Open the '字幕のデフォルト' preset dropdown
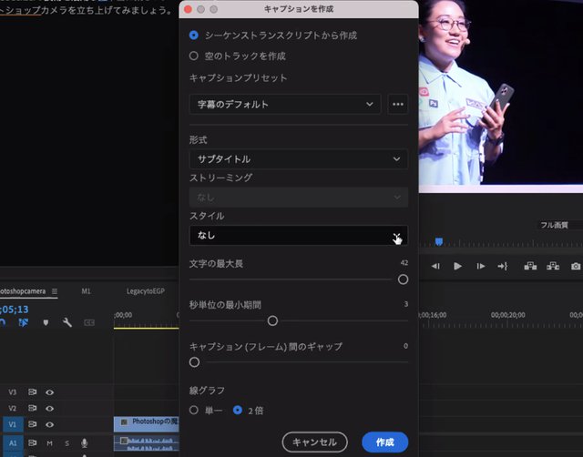Screen dimensions: 583x457 coord(285,104)
